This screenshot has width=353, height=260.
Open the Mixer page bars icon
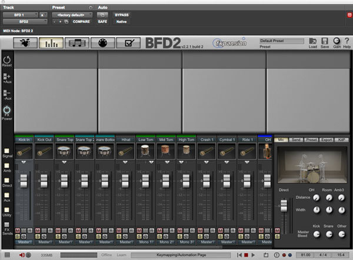click(51, 43)
